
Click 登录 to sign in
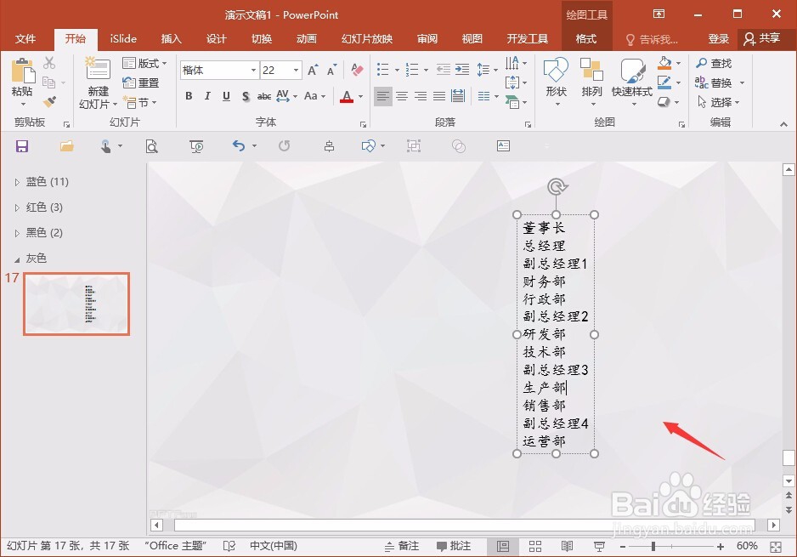(718, 38)
